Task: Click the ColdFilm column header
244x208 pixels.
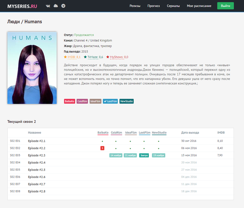Action: 116,133
